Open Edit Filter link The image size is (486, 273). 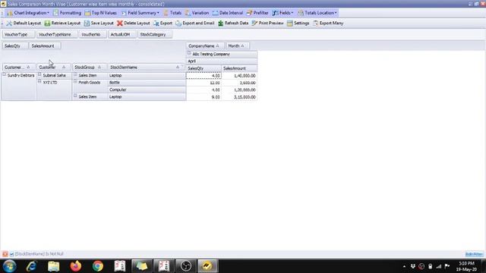(474, 254)
